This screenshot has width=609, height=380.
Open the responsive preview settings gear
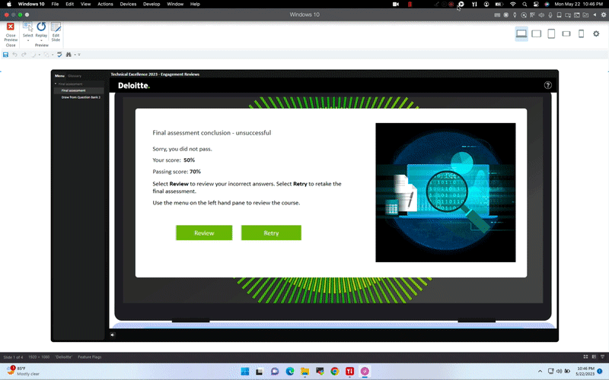click(596, 33)
